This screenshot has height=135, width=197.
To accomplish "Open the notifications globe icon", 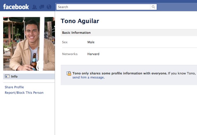I will coord(49,7).
